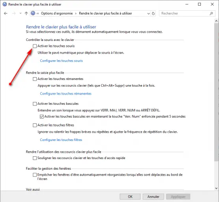Select the current-page breadcrumb in the address bar
The height and width of the screenshot is (202, 219).
pos(105,13)
